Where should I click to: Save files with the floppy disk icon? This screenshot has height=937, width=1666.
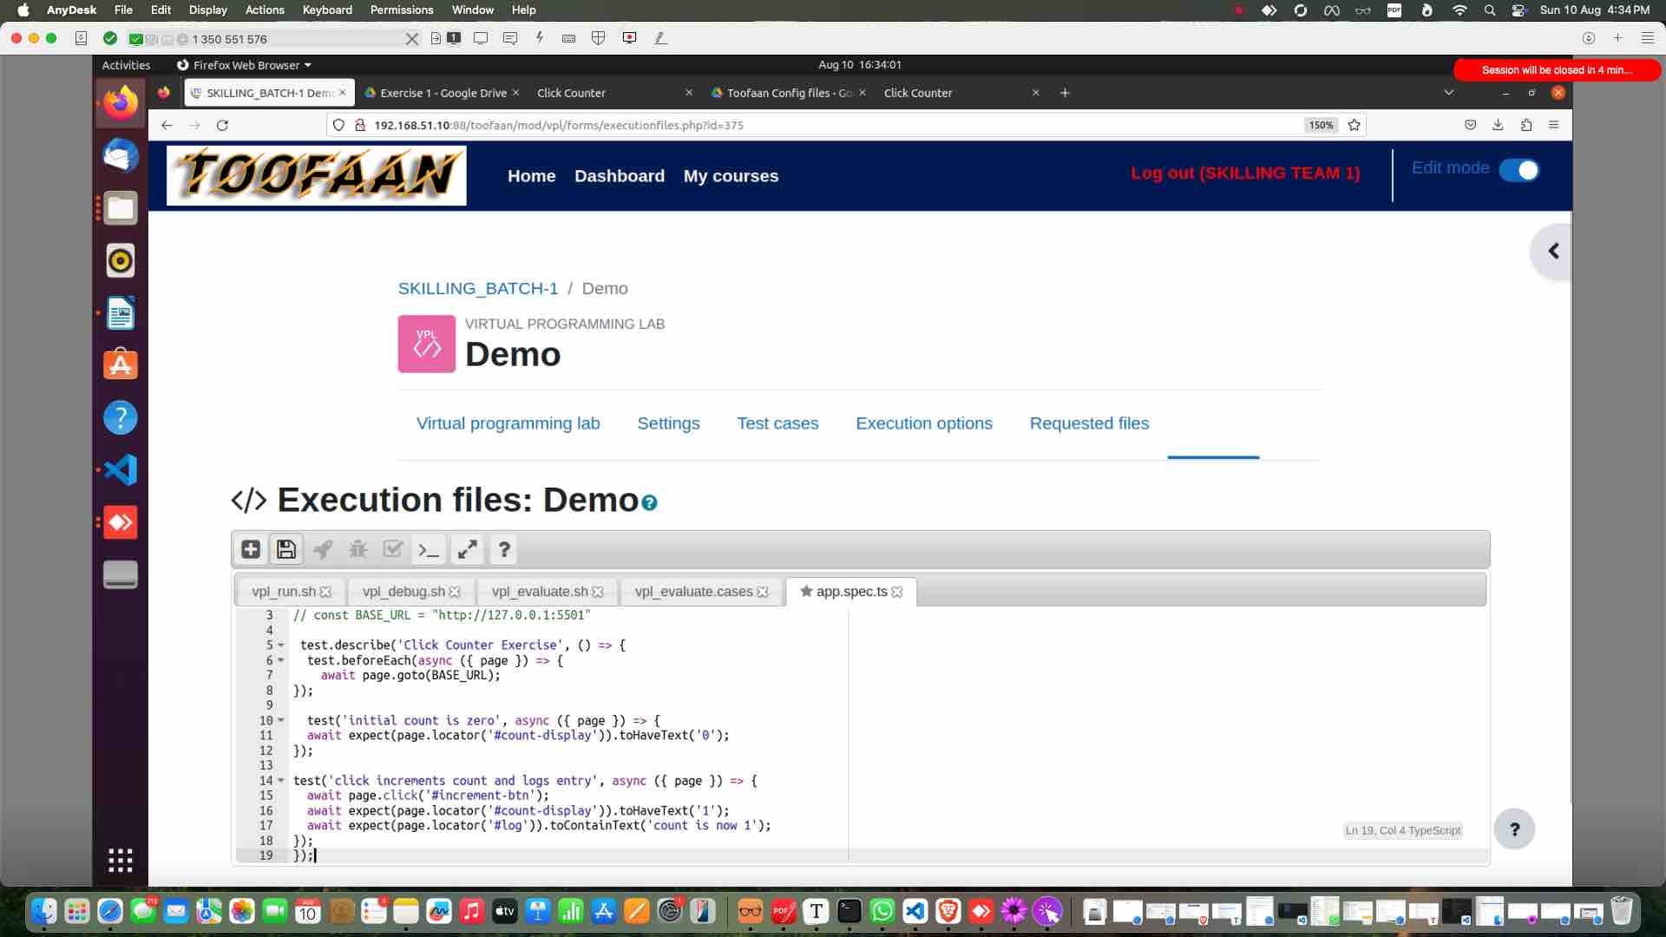point(286,549)
